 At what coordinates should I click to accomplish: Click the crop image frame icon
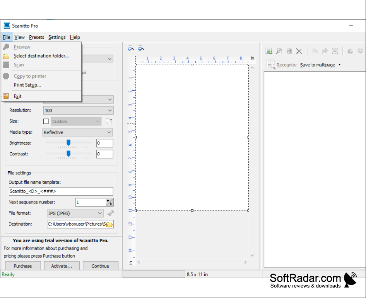tap(335, 51)
